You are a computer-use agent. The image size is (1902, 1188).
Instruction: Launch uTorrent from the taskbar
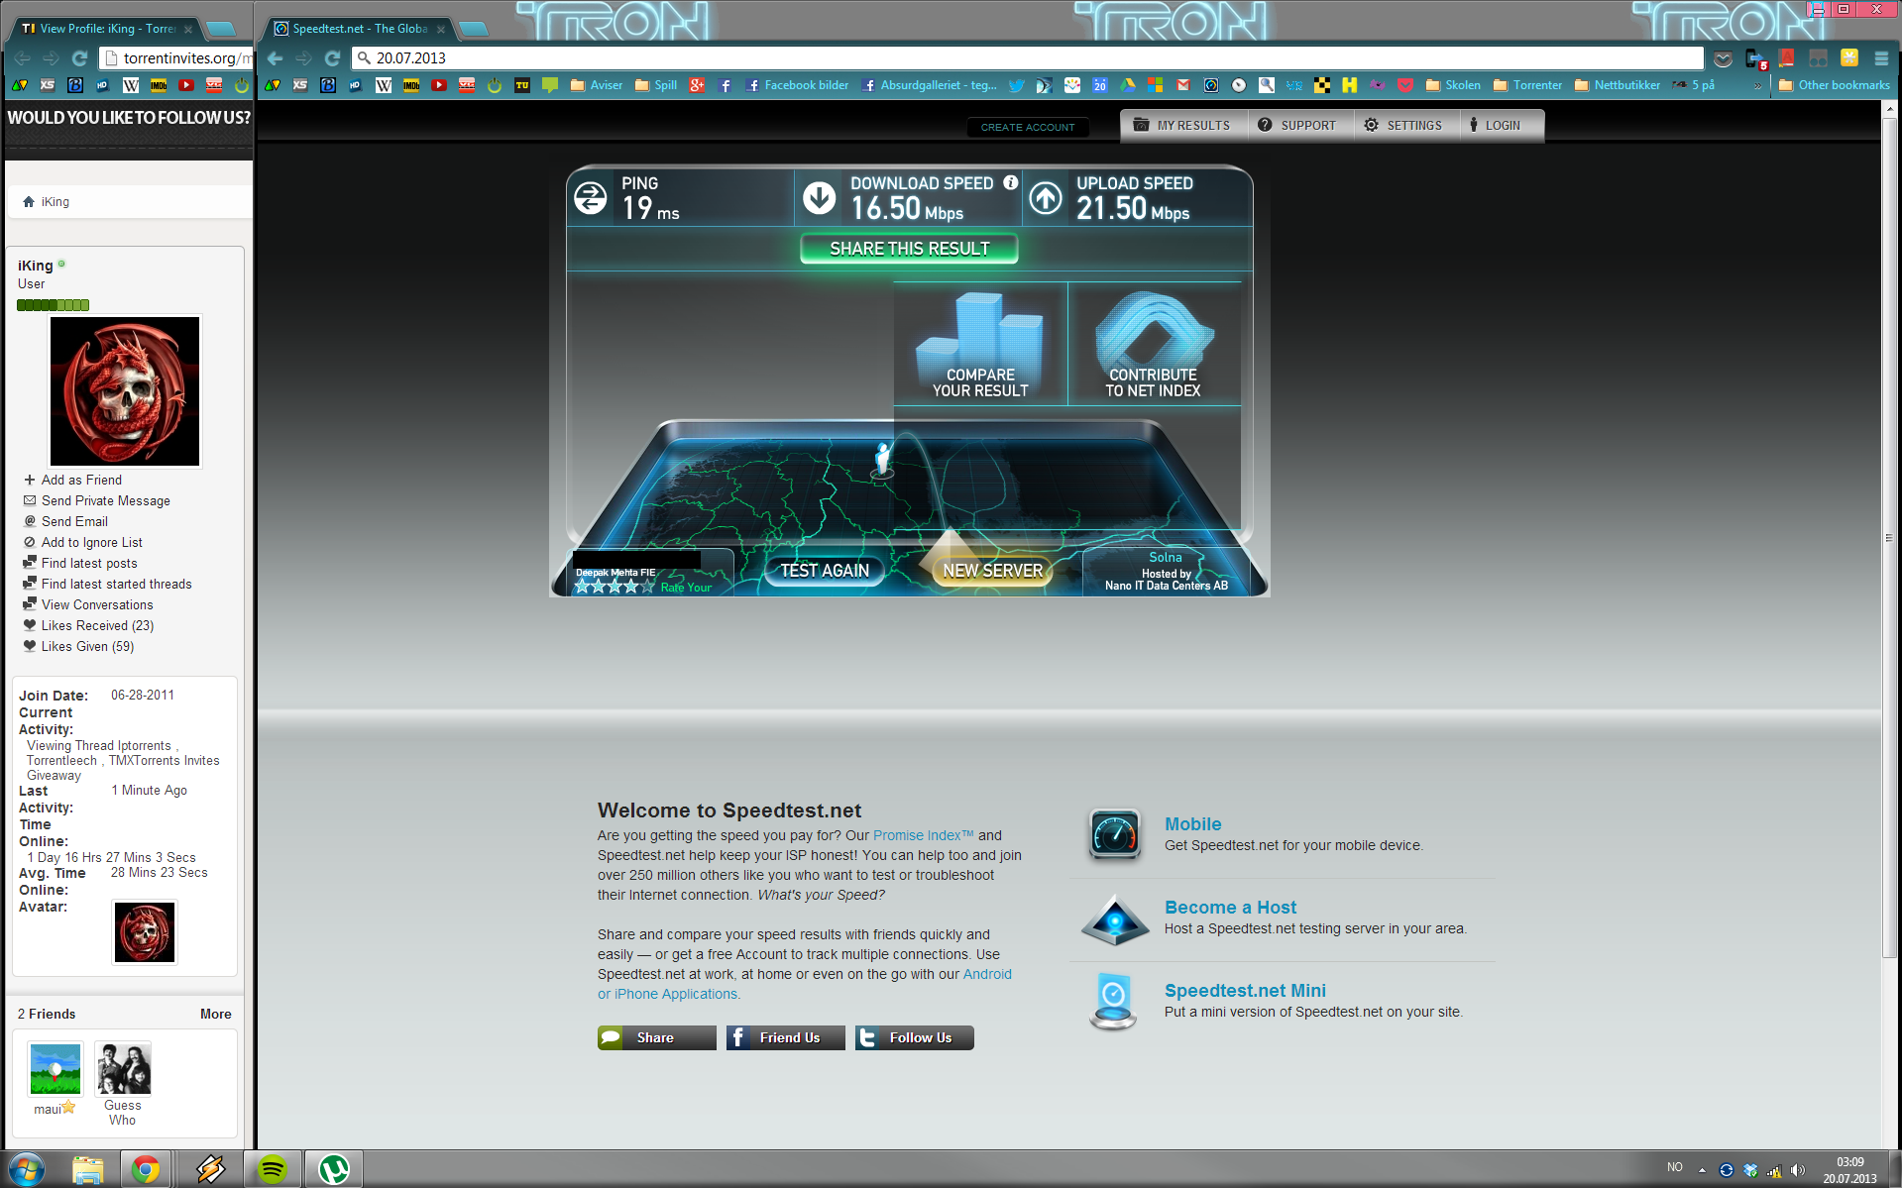(334, 1169)
